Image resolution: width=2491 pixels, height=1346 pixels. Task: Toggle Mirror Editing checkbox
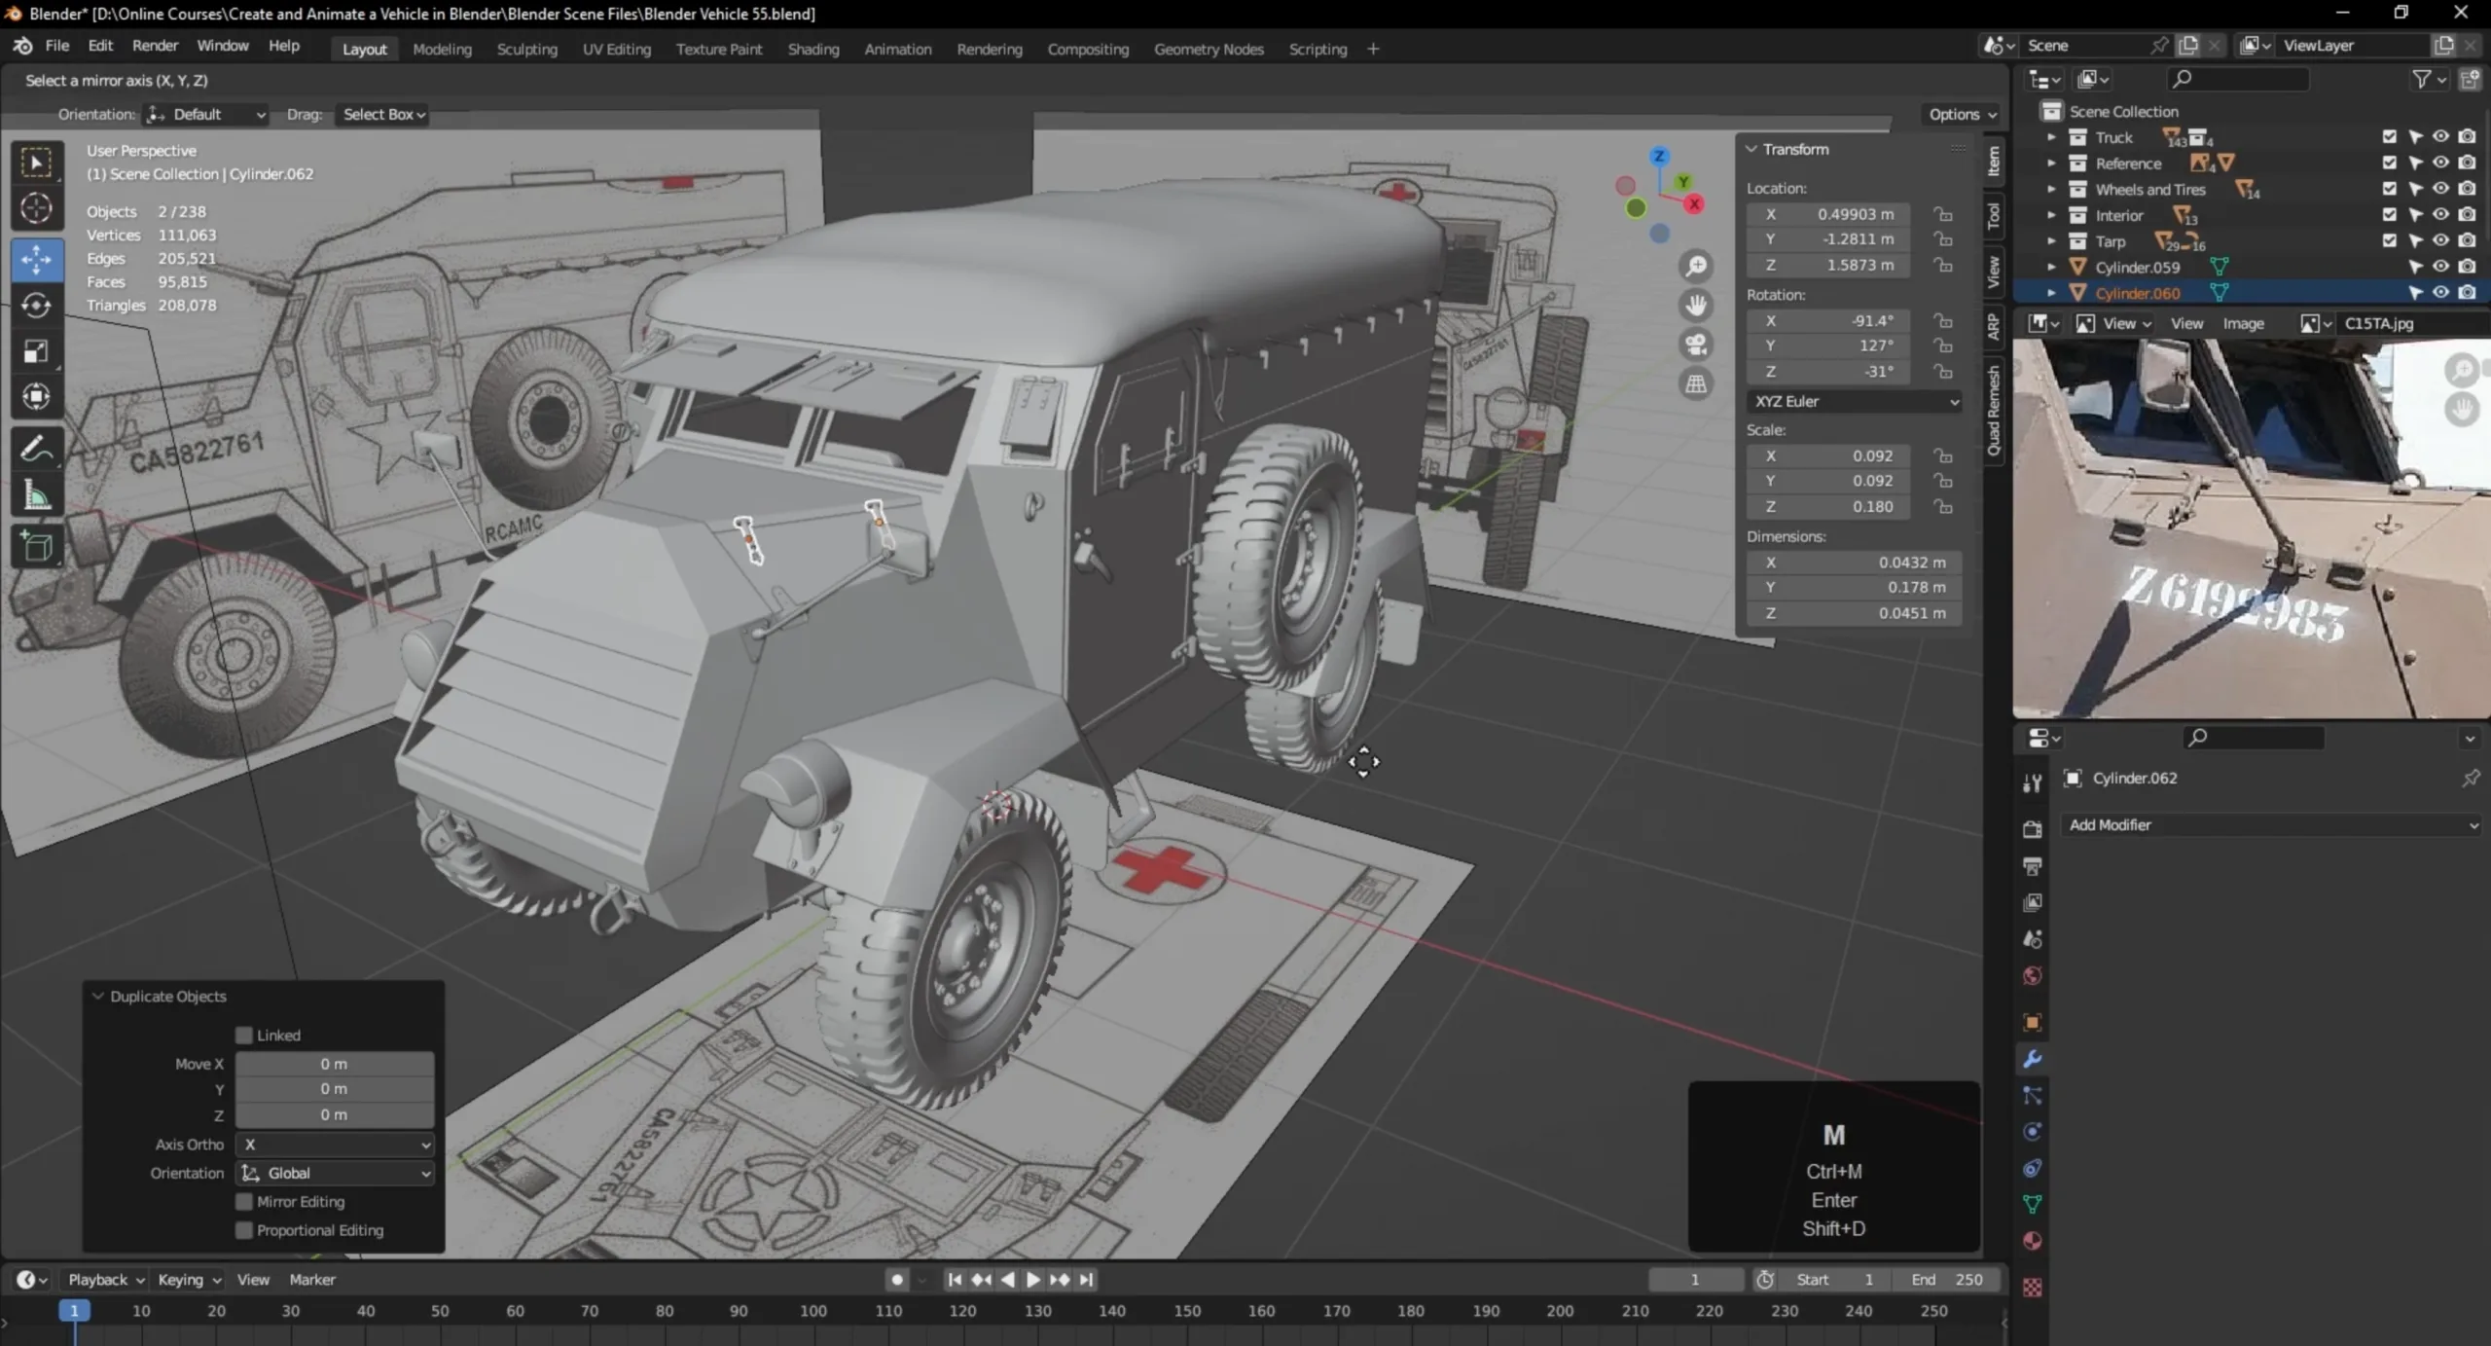(243, 1200)
